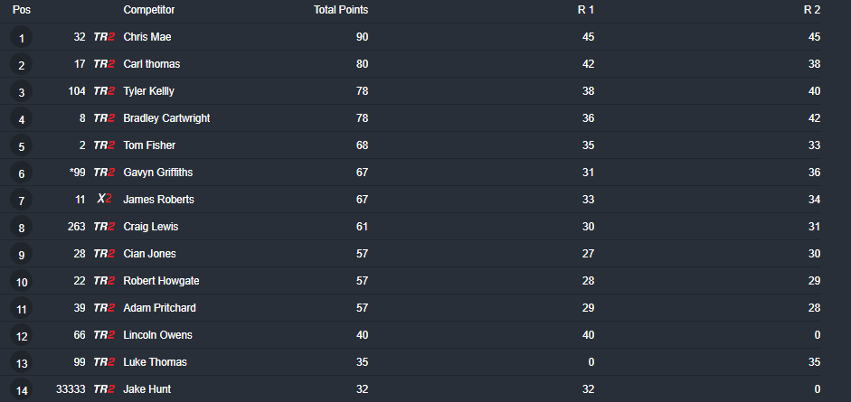The width and height of the screenshot is (851, 402).
Task: Open competitor Carl thomas
Action: [x=151, y=64]
